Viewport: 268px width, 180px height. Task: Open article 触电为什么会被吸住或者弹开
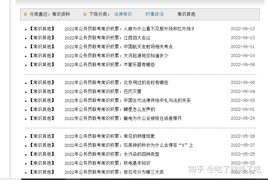click(123, 119)
